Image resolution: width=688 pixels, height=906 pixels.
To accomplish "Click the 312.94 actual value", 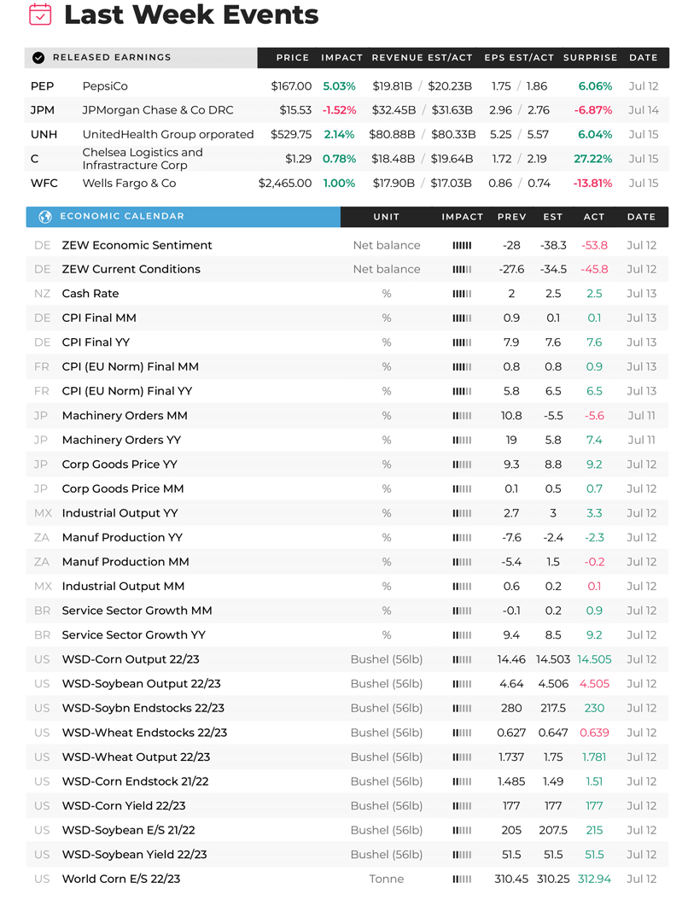I will 594,880.
